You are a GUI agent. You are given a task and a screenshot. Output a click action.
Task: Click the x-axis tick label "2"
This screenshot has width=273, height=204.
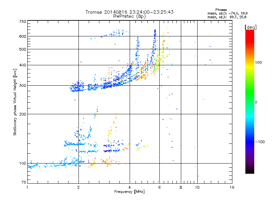(78, 187)
